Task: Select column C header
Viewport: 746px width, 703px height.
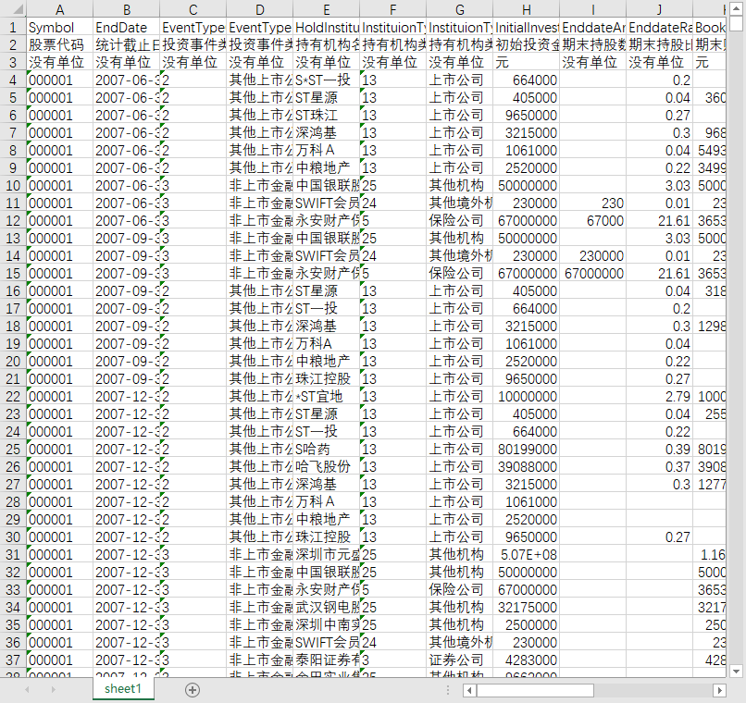Action: click(193, 9)
